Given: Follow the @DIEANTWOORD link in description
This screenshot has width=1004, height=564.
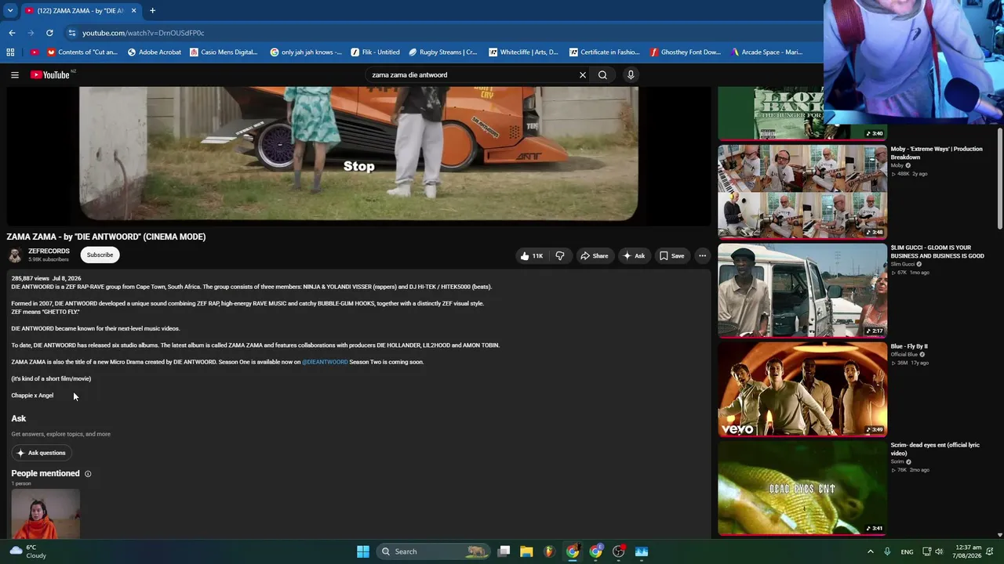Looking at the screenshot, I should coord(325,362).
